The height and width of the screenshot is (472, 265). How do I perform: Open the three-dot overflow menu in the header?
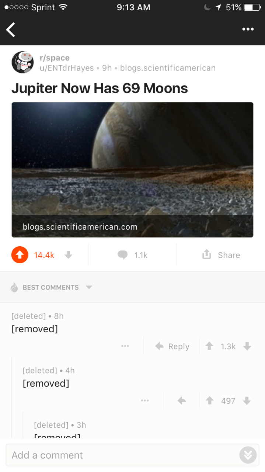click(248, 29)
